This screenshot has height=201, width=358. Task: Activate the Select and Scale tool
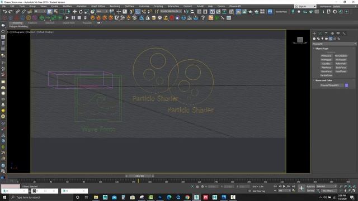coord(86,12)
